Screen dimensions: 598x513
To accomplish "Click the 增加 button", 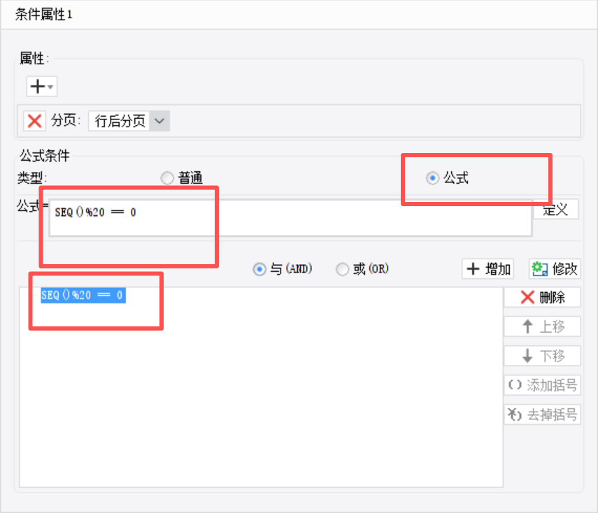I will coord(487,269).
